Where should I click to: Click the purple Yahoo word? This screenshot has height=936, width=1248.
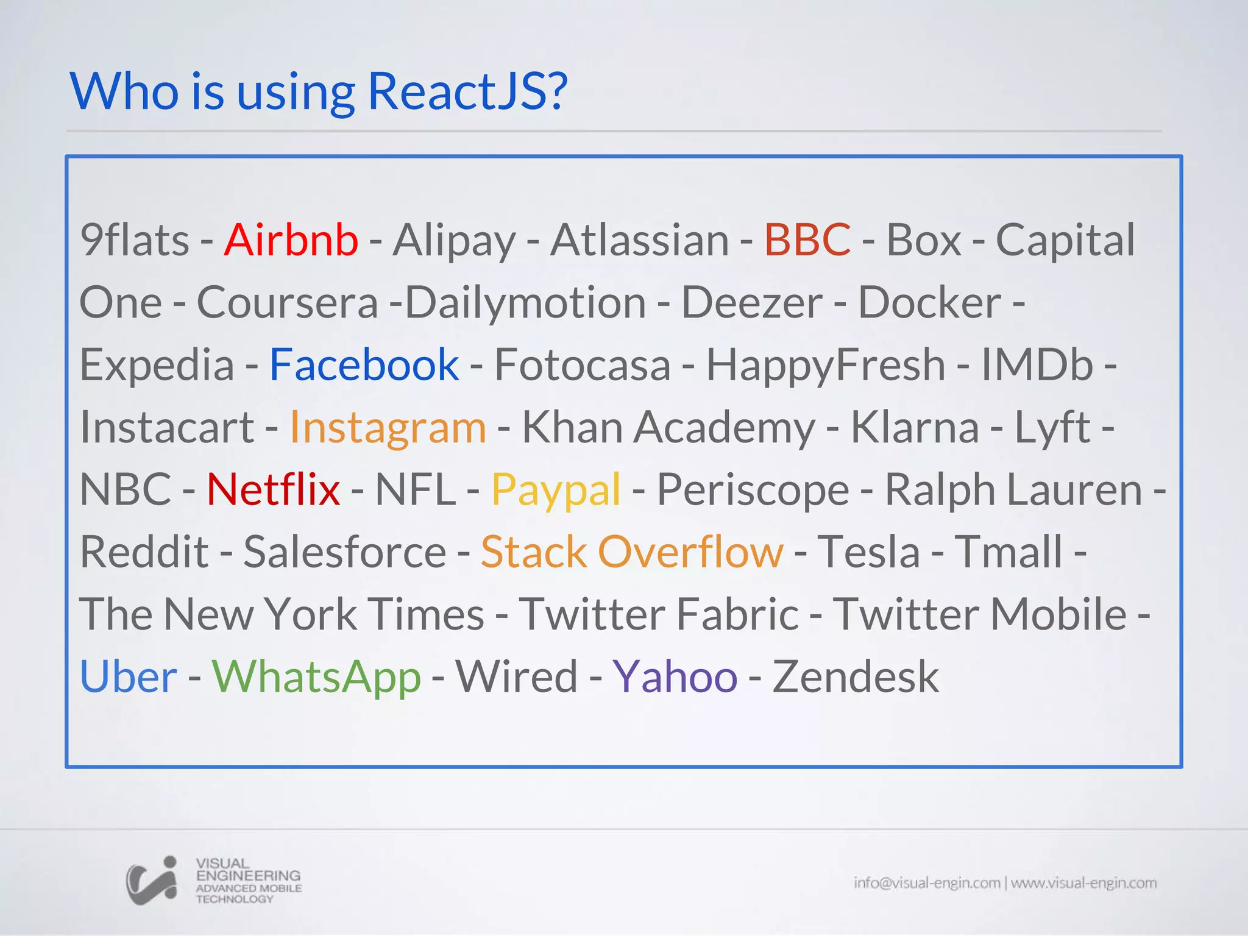[675, 677]
